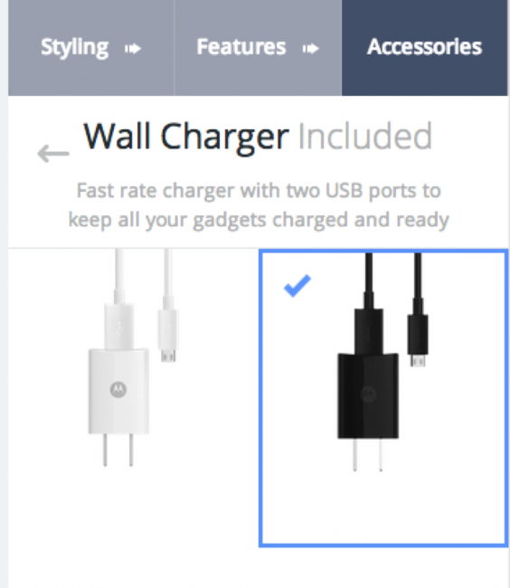Click the black USB cable plug housing

coord(369,331)
